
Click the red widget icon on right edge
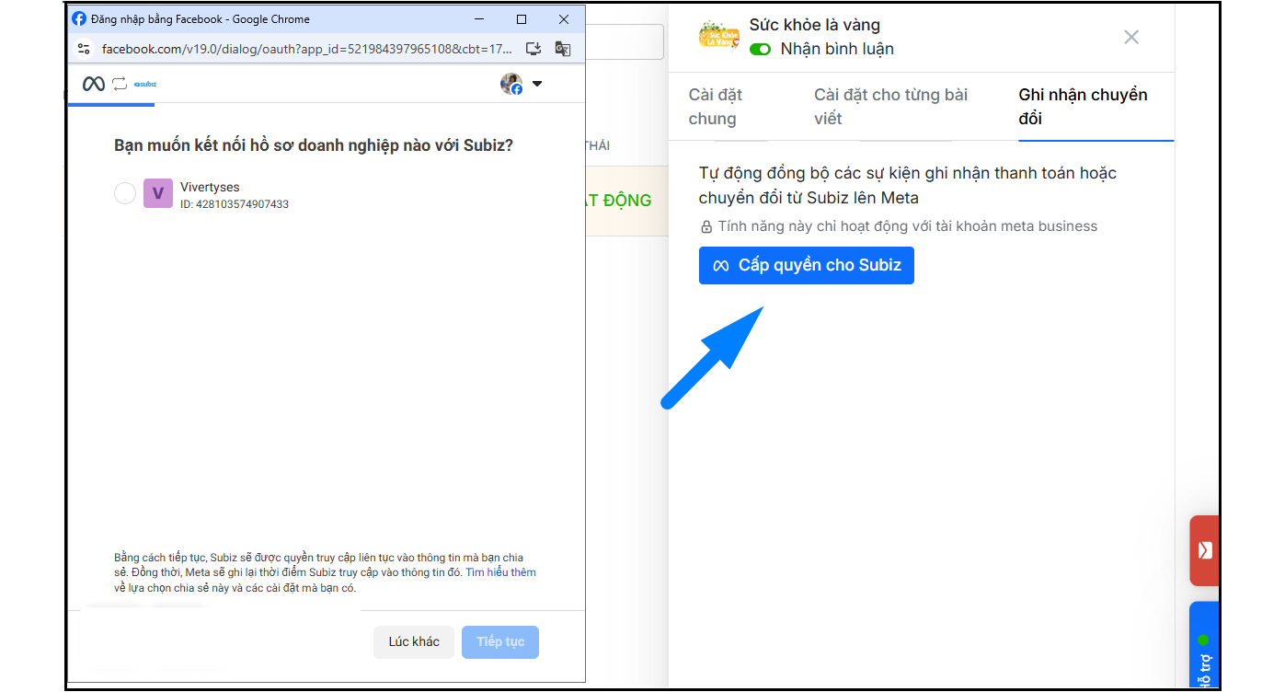pyautogui.click(x=1204, y=550)
